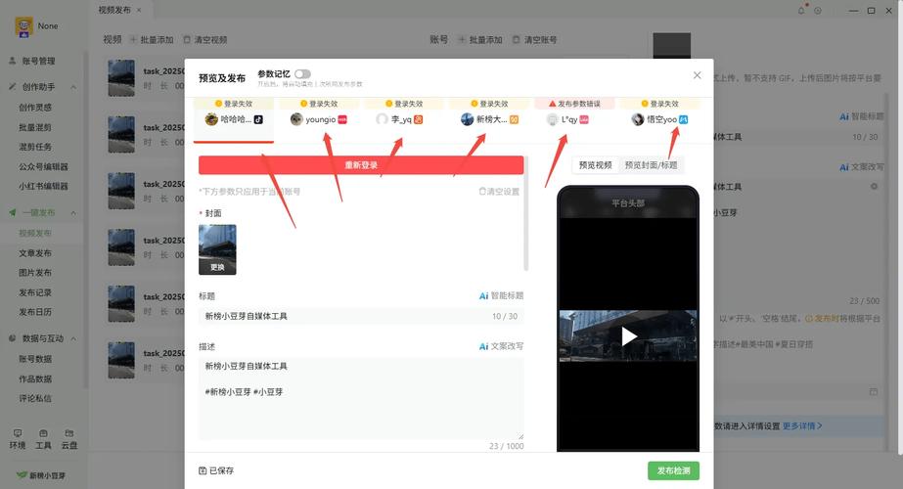The width and height of the screenshot is (903, 489).
Task: Click 更换 on the cover thumbnail
Action: (x=217, y=267)
